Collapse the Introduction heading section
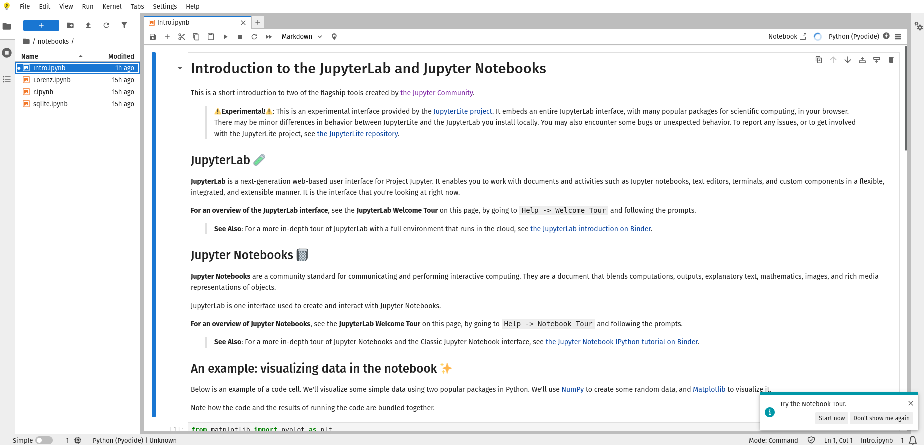Image resolution: width=924 pixels, height=445 pixels. click(180, 68)
